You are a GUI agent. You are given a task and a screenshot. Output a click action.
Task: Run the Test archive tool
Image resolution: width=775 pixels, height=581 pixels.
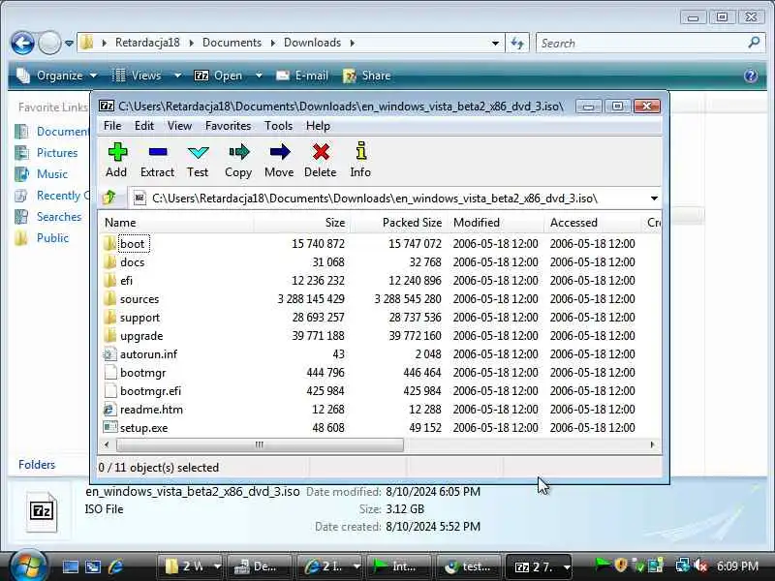(x=198, y=160)
